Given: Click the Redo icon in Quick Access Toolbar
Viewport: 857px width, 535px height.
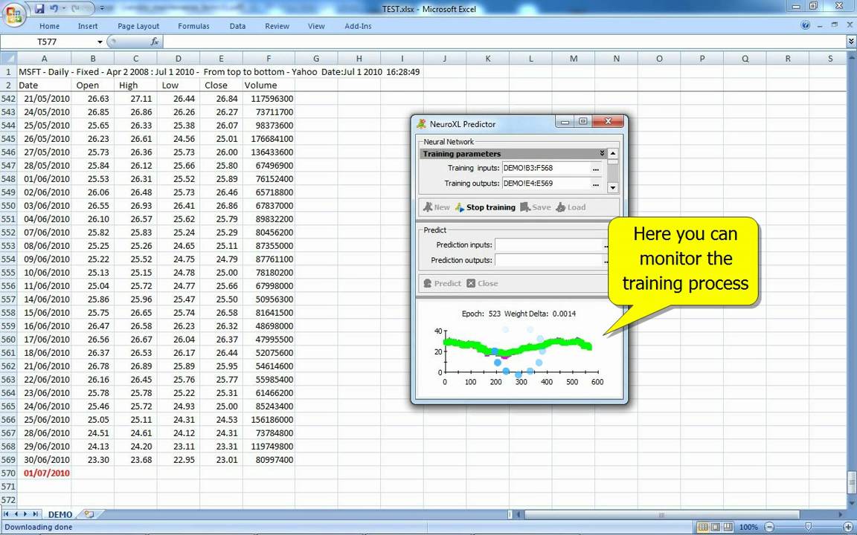Looking at the screenshot, I should coord(76,8).
